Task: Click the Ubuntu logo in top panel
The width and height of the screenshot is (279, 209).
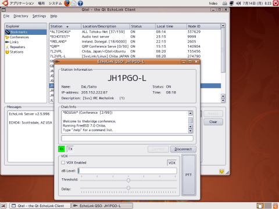Action: pyautogui.click(x=5, y=3)
